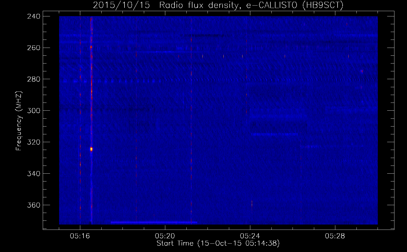Click the 240 frequency axis label
Screen dimensions: 407x252
33,16
